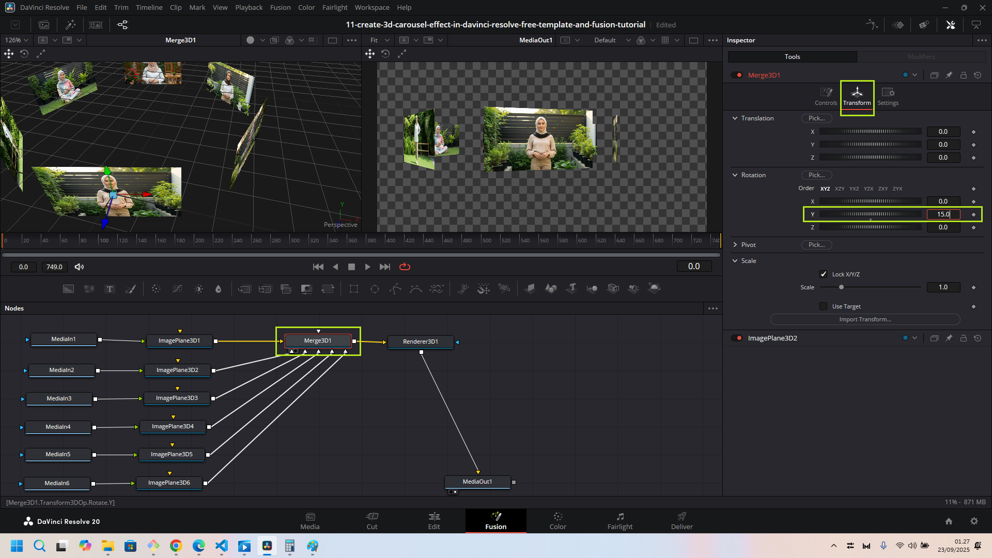
Task: Add a Blur node (droplet icon)
Action: (x=218, y=289)
